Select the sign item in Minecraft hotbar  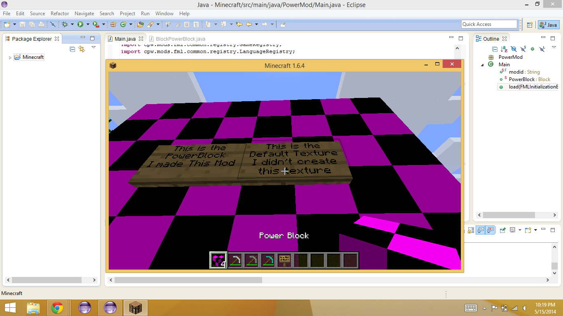(284, 260)
